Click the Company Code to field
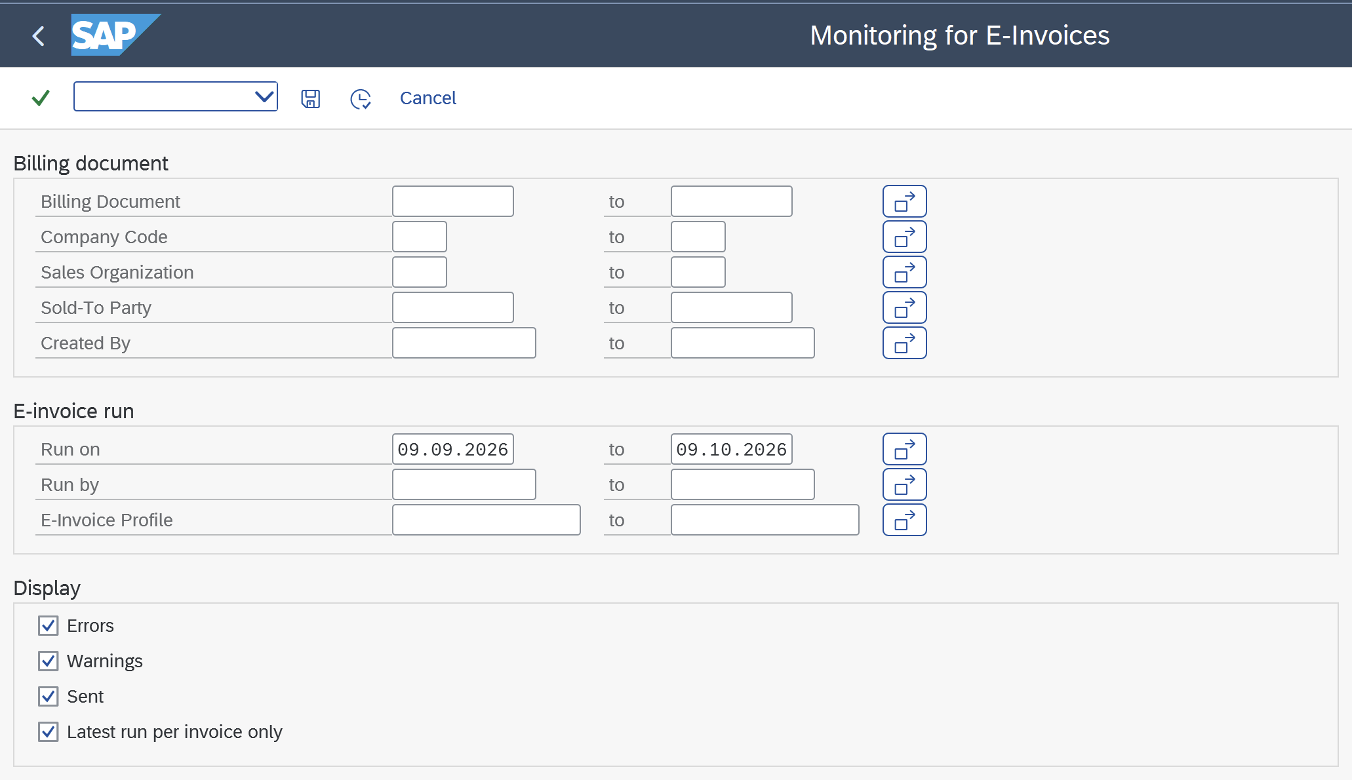Image resolution: width=1352 pixels, height=780 pixels. click(x=698, y=237)
